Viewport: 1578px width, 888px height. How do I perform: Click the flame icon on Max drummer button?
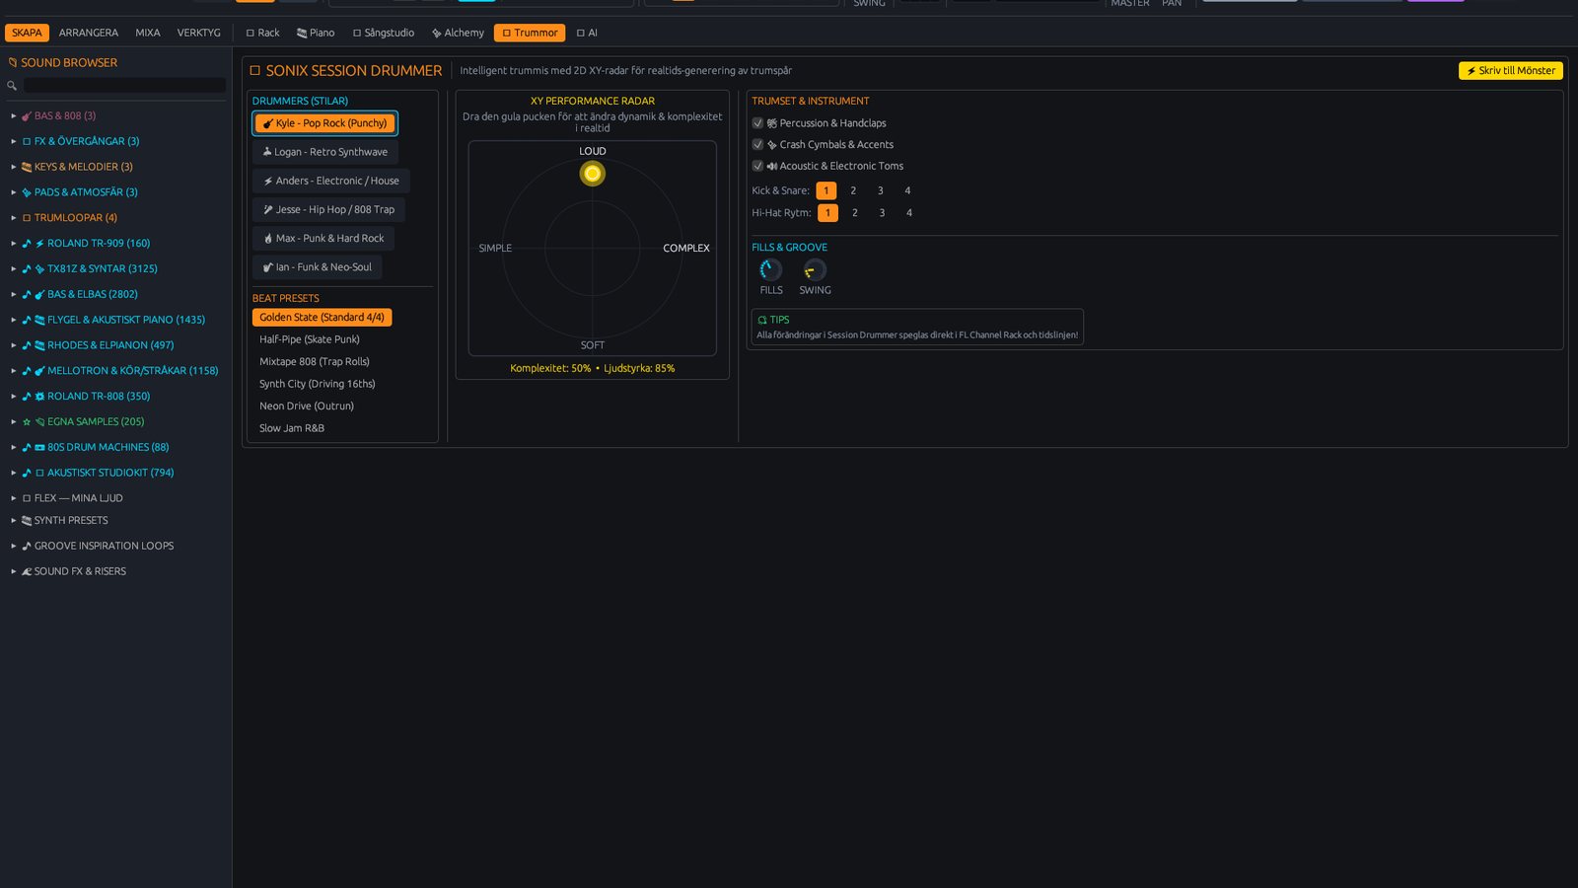pyautogui.click(x=268, y=239)
